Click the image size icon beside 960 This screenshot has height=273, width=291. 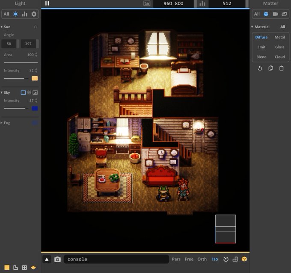147,3
